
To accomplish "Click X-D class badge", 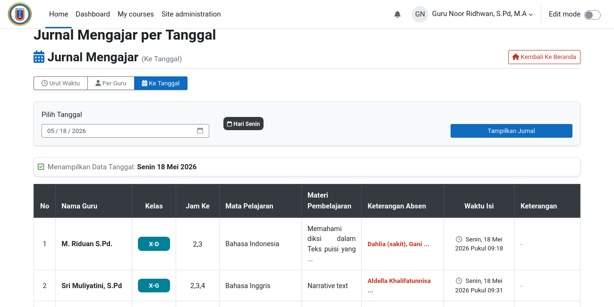I will click(x=154, y=244).
